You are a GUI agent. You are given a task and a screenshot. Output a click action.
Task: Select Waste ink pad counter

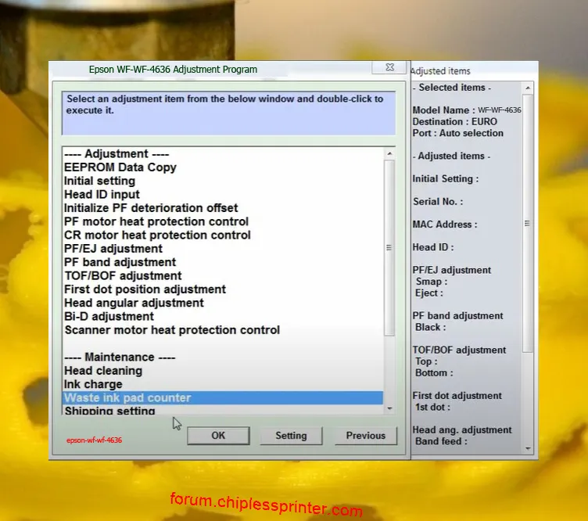click(x=223, y=397)
